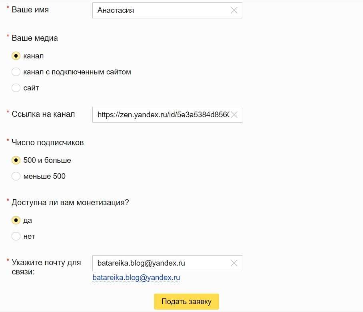Select "канал с подключенным сайтом" radio option
363x312 pixels.
[x=16, y=72]
